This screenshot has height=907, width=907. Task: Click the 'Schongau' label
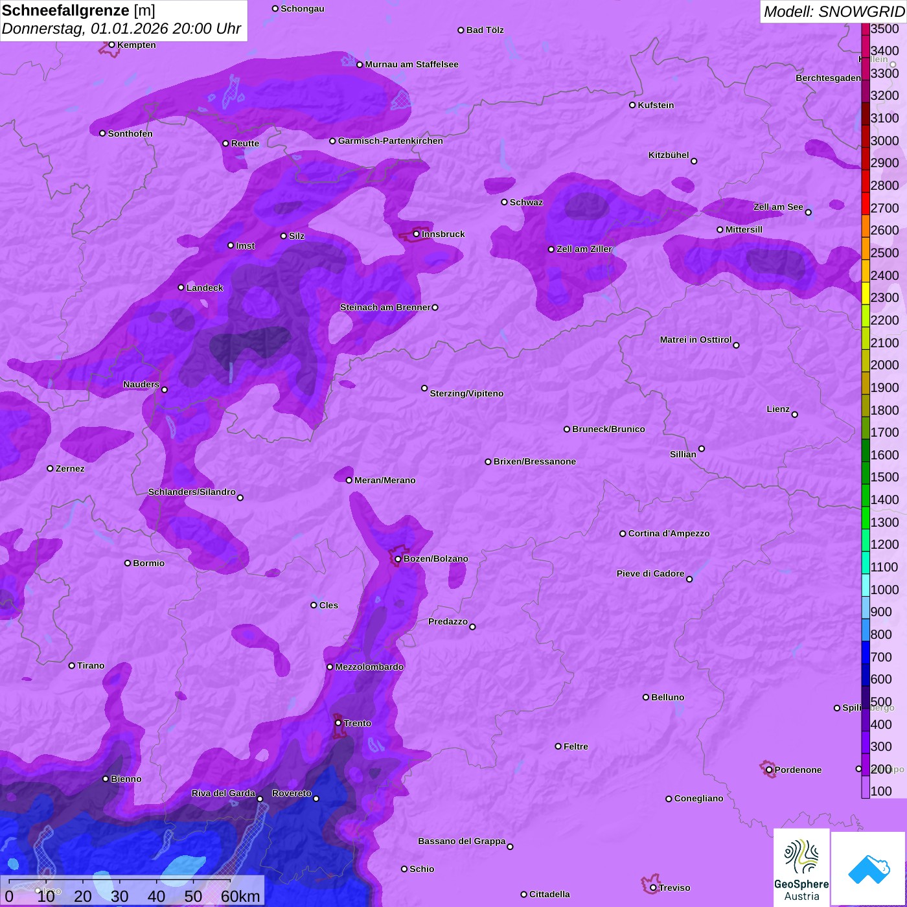coord(303,8)
